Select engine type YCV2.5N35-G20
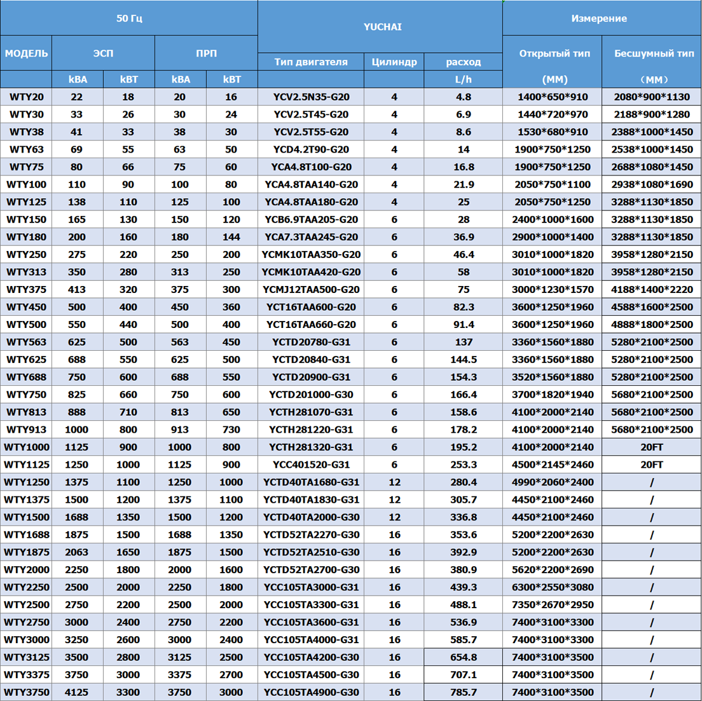The height and width of the screenshot is (701, 702). [311, 97]
